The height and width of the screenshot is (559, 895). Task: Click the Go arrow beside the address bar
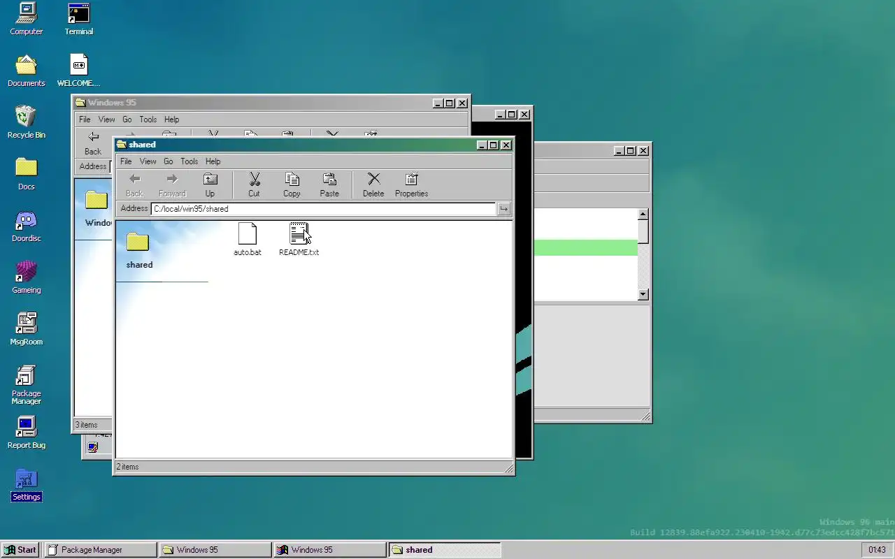point(503,209)
